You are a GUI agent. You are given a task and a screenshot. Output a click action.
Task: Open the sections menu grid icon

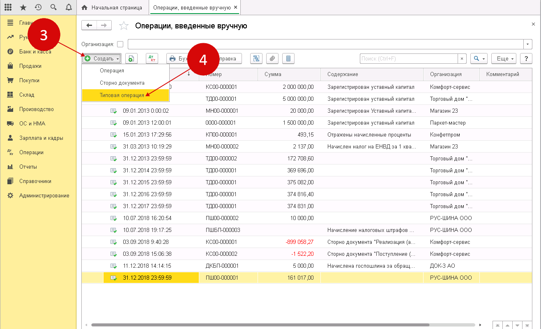pyautogui.click(x=8, y=7)
